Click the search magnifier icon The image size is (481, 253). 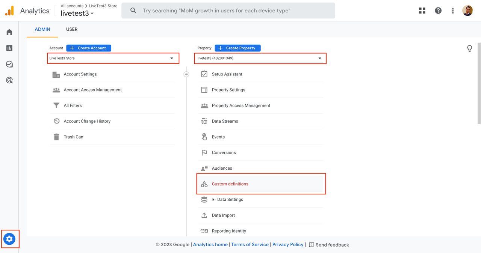(133, 11)
